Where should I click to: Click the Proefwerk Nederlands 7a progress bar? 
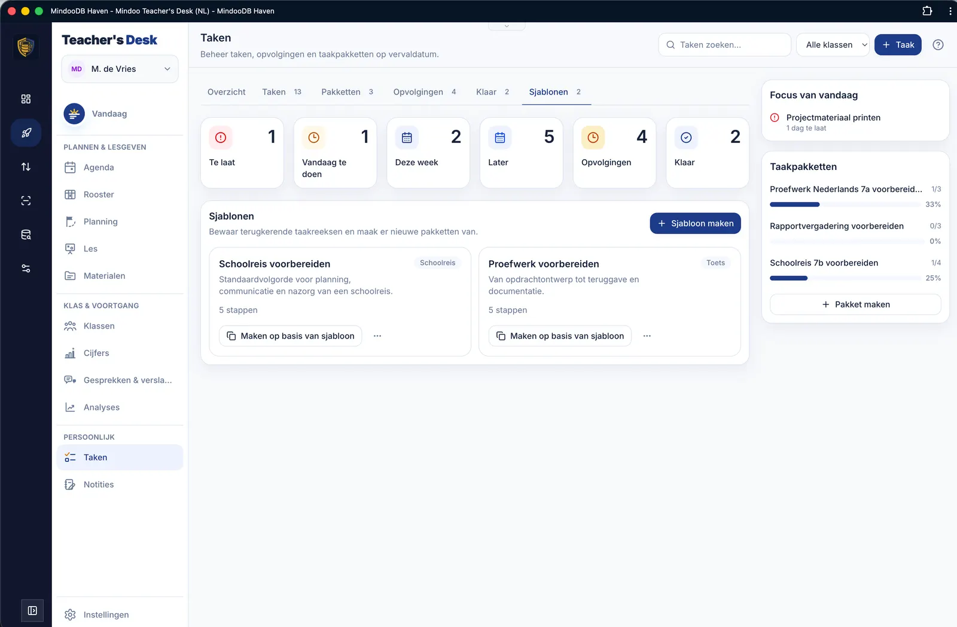(845, 205)
